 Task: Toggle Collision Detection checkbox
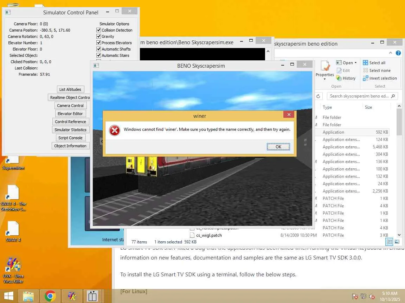pyautogui.click(x=98, y=30)
